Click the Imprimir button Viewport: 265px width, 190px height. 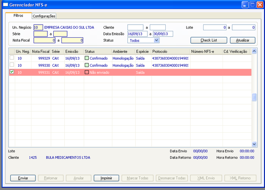pyautogui.click(x=106, y=178)
